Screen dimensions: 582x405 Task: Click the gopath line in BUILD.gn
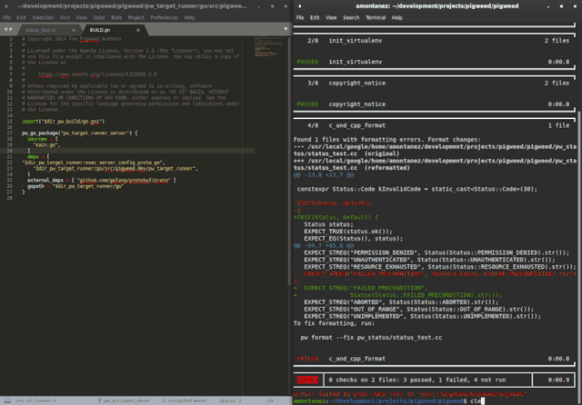[75, 186]
